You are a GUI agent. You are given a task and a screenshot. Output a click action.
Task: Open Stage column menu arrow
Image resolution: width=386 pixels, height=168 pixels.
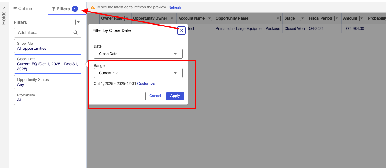[303, 18]
